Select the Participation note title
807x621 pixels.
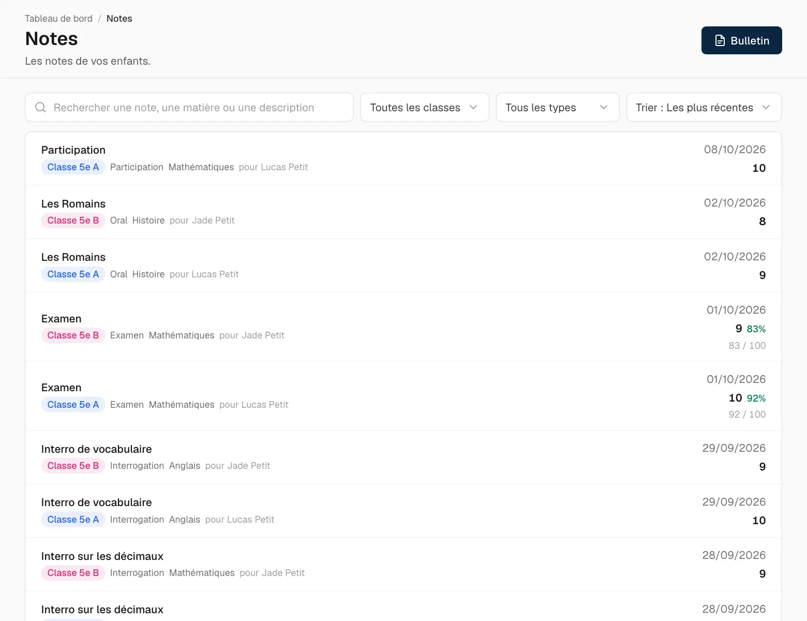pos(73,150)
